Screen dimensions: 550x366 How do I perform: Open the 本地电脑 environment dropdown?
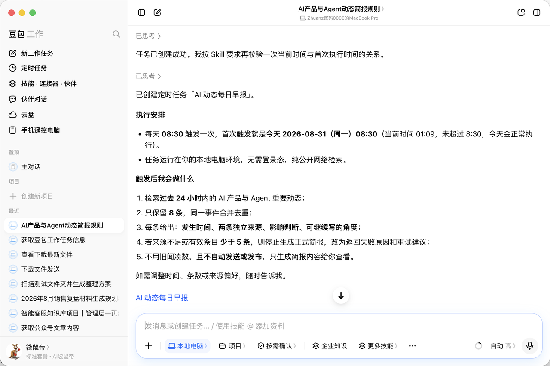coord(187,346)
